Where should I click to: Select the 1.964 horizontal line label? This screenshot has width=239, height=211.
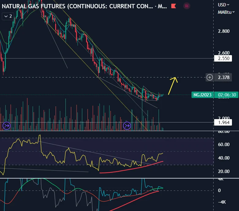tap(223, 122)
